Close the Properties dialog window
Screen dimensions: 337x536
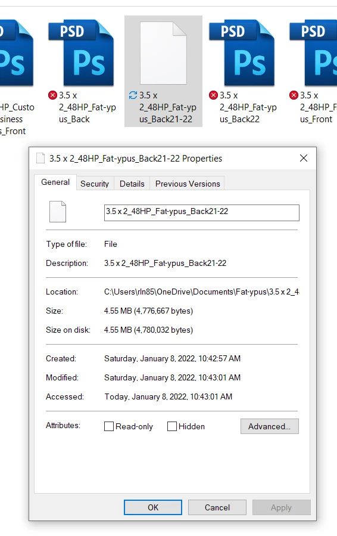coord(304,158)
